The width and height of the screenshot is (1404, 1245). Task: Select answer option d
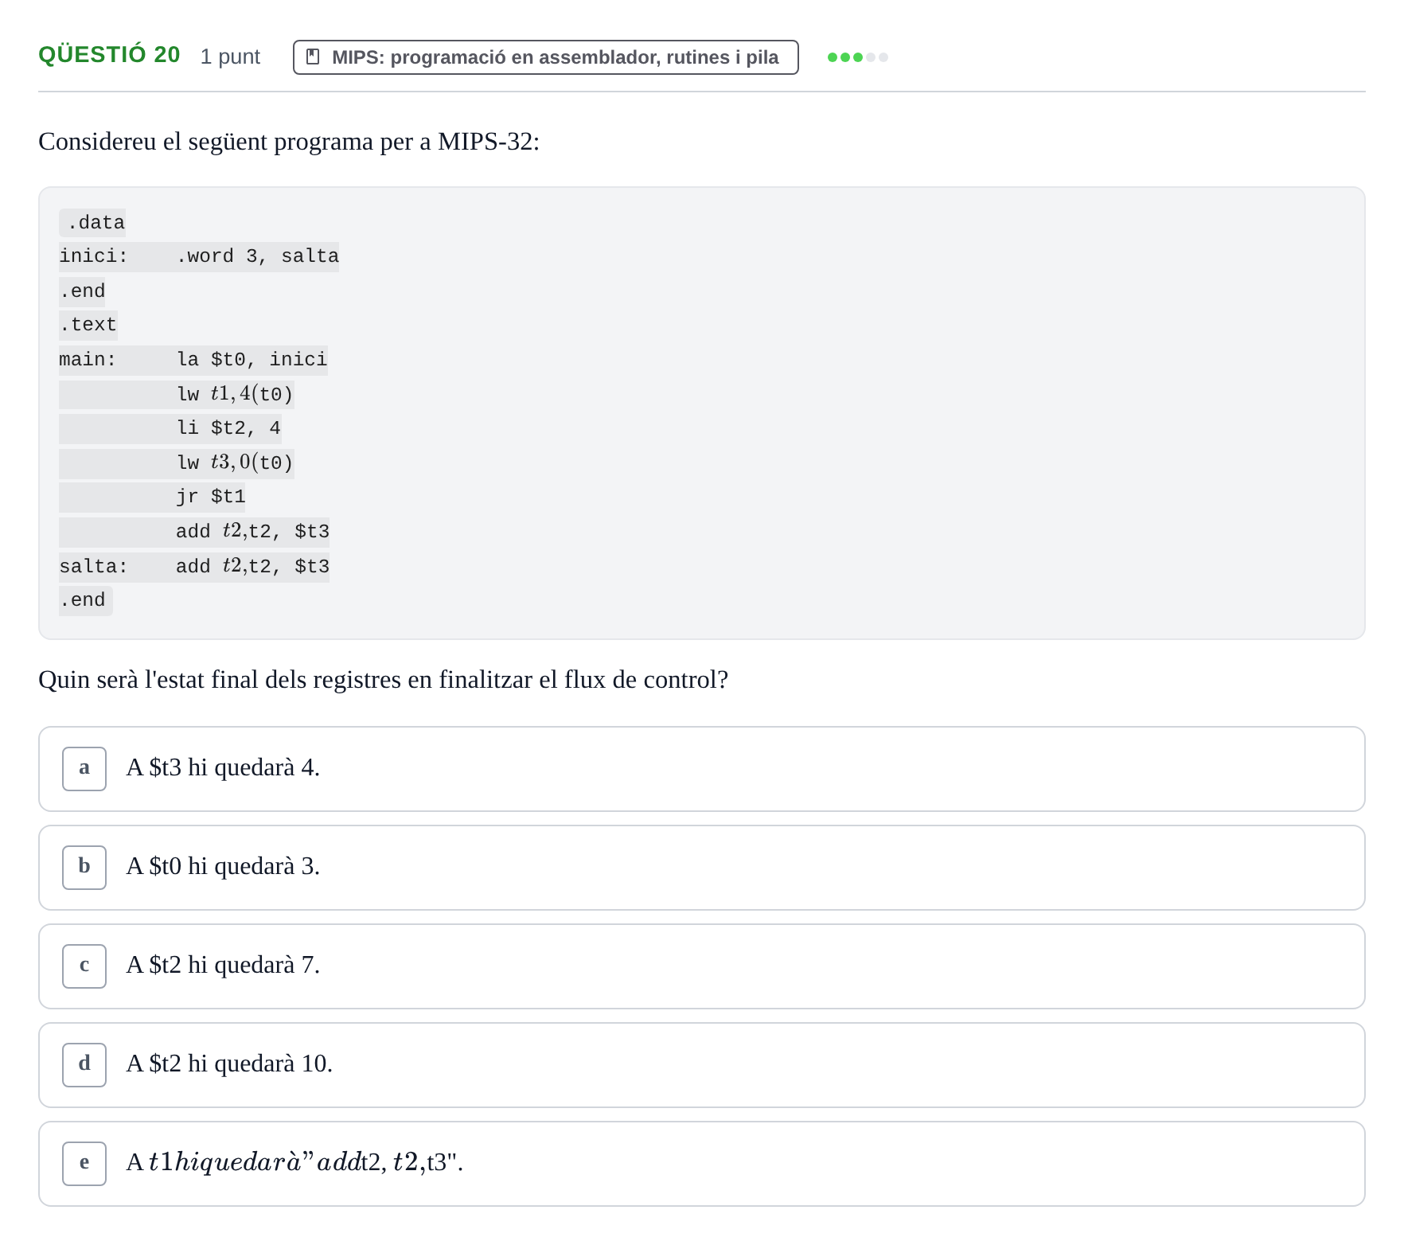tap(701, 1065)
